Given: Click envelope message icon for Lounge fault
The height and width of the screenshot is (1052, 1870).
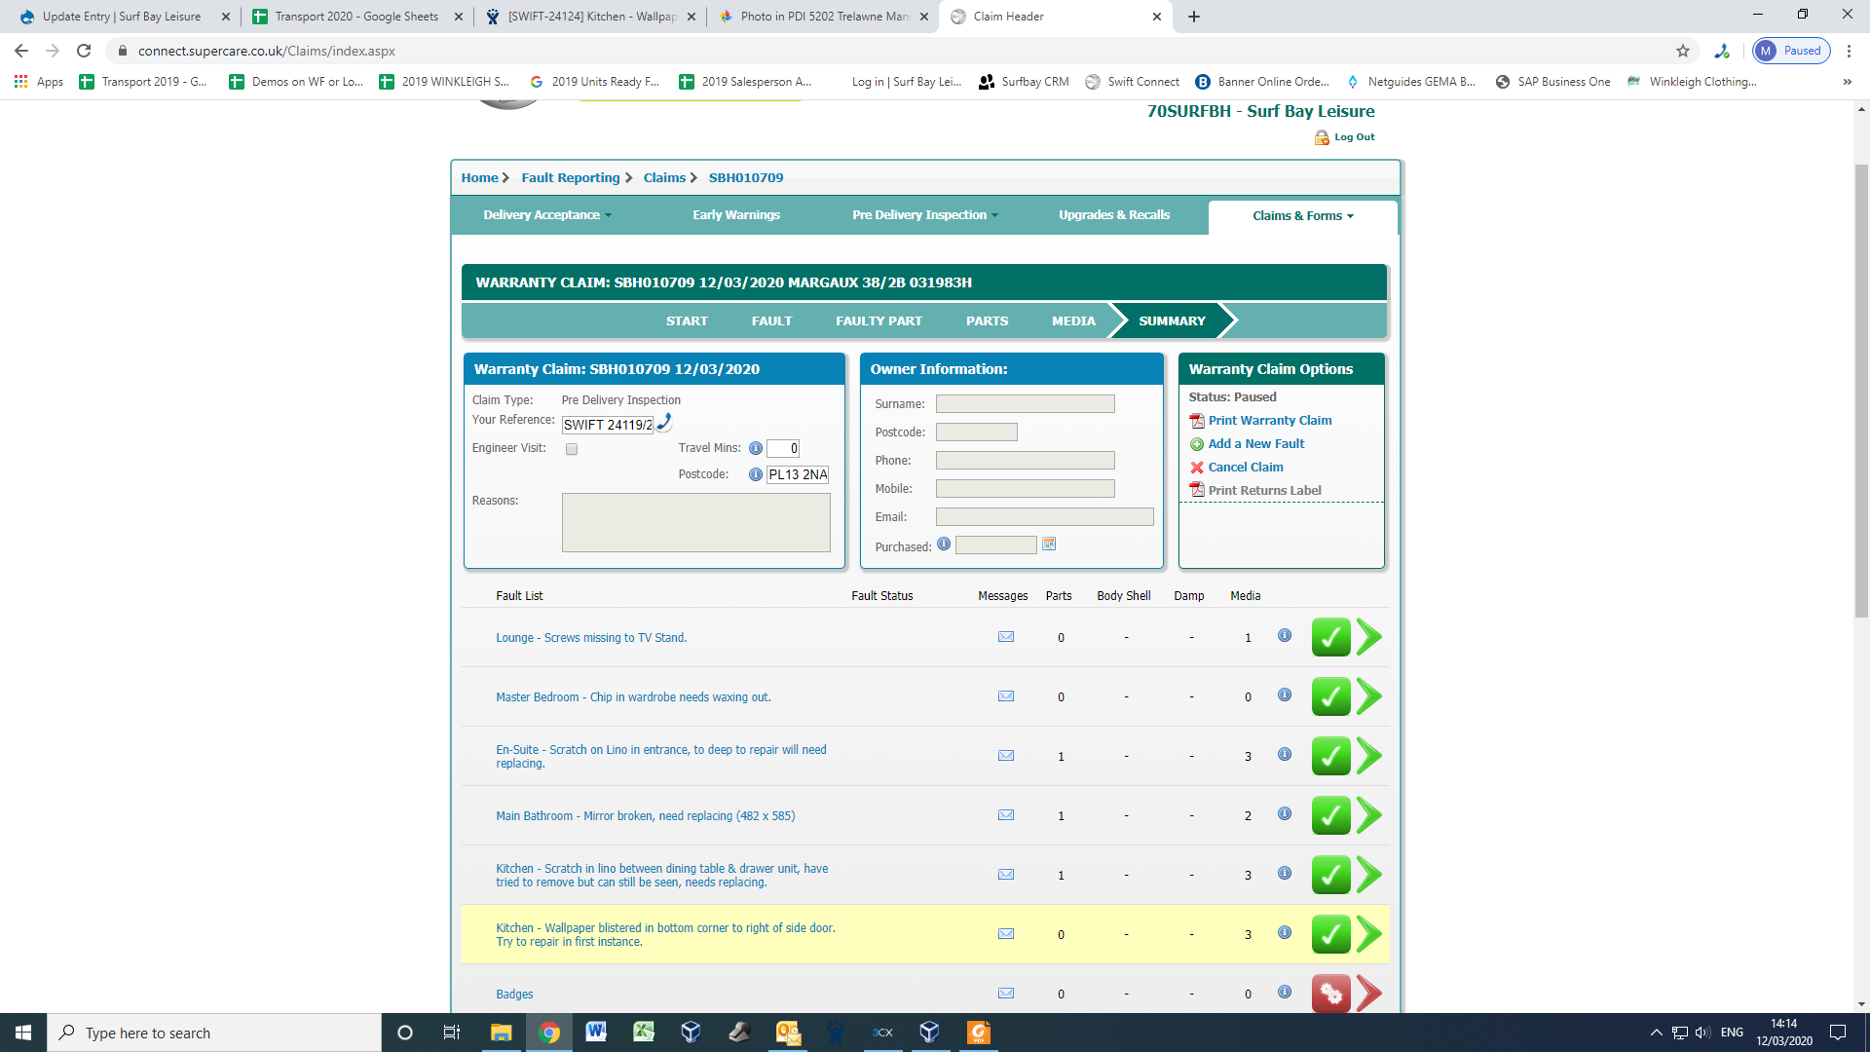Looking at the screenshot, I should [1006, 637].
